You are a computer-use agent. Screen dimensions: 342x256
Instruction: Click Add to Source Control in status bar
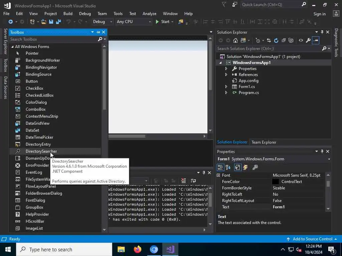point(312,239)
